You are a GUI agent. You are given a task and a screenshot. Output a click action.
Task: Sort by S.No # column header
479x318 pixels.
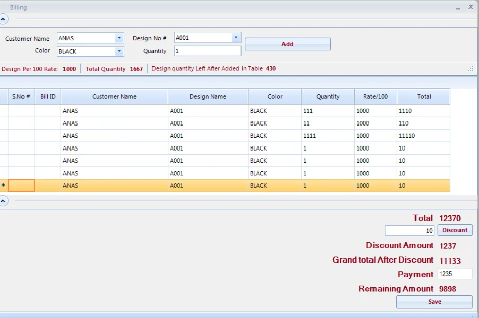[21, 96]
